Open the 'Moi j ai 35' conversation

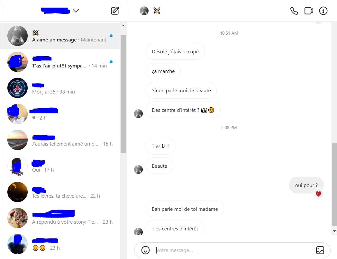(x=60, y=88)
